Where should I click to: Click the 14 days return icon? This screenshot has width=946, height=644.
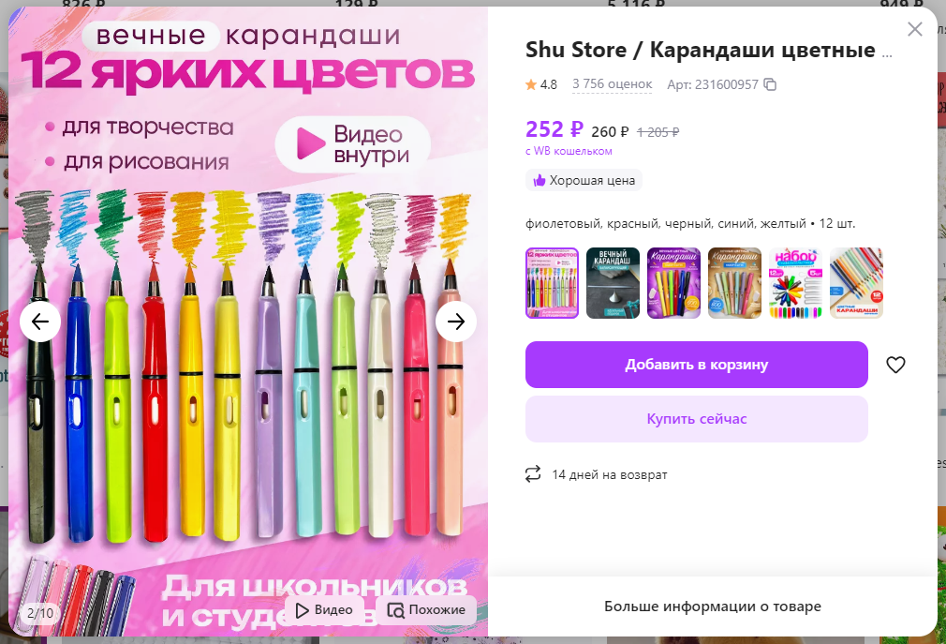point(533,473)
